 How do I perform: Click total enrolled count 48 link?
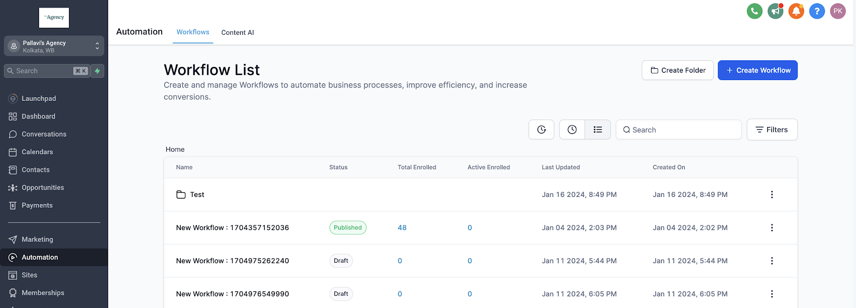pyautogui.click(x=402, y=228)
